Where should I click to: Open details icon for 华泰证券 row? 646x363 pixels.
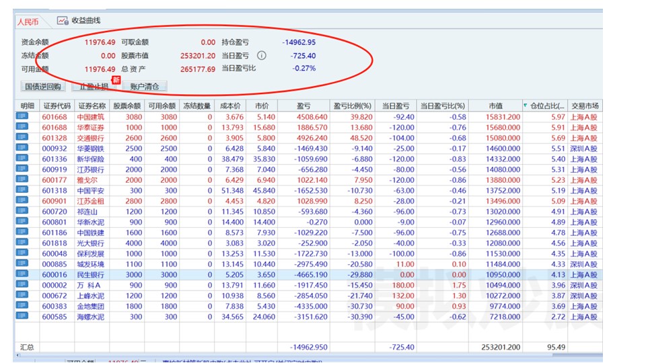point(22,127)
